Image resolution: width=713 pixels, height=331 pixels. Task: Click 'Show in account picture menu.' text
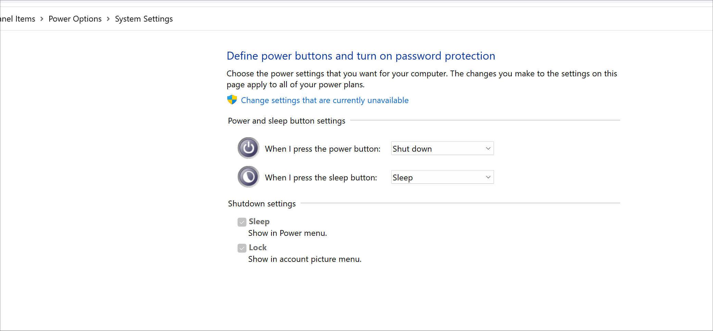(x=305, y=259)
